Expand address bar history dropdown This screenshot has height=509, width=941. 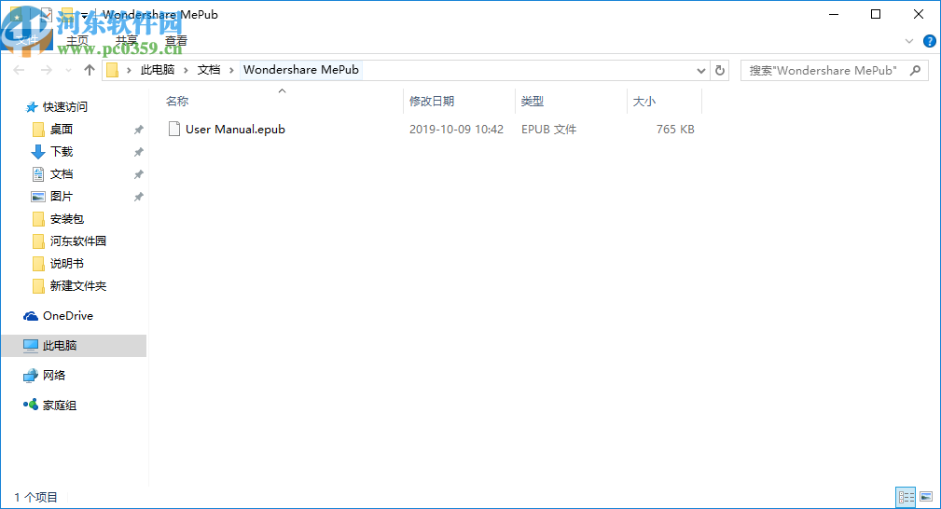[701, 70]
